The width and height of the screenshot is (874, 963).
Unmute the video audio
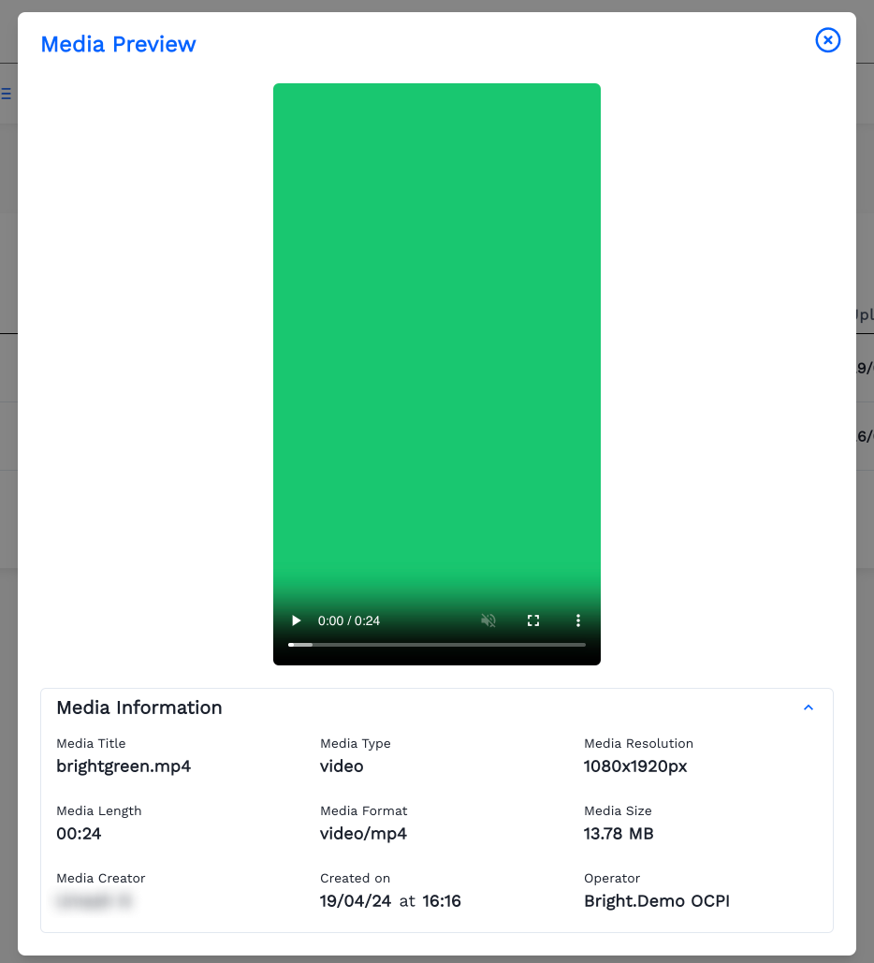pos(488,620)
